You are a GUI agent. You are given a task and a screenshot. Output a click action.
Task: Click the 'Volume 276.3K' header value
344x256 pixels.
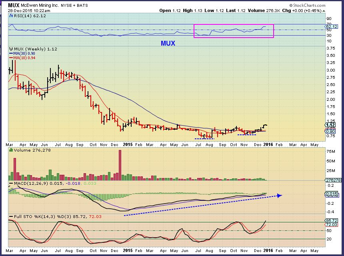click(264, 10)
